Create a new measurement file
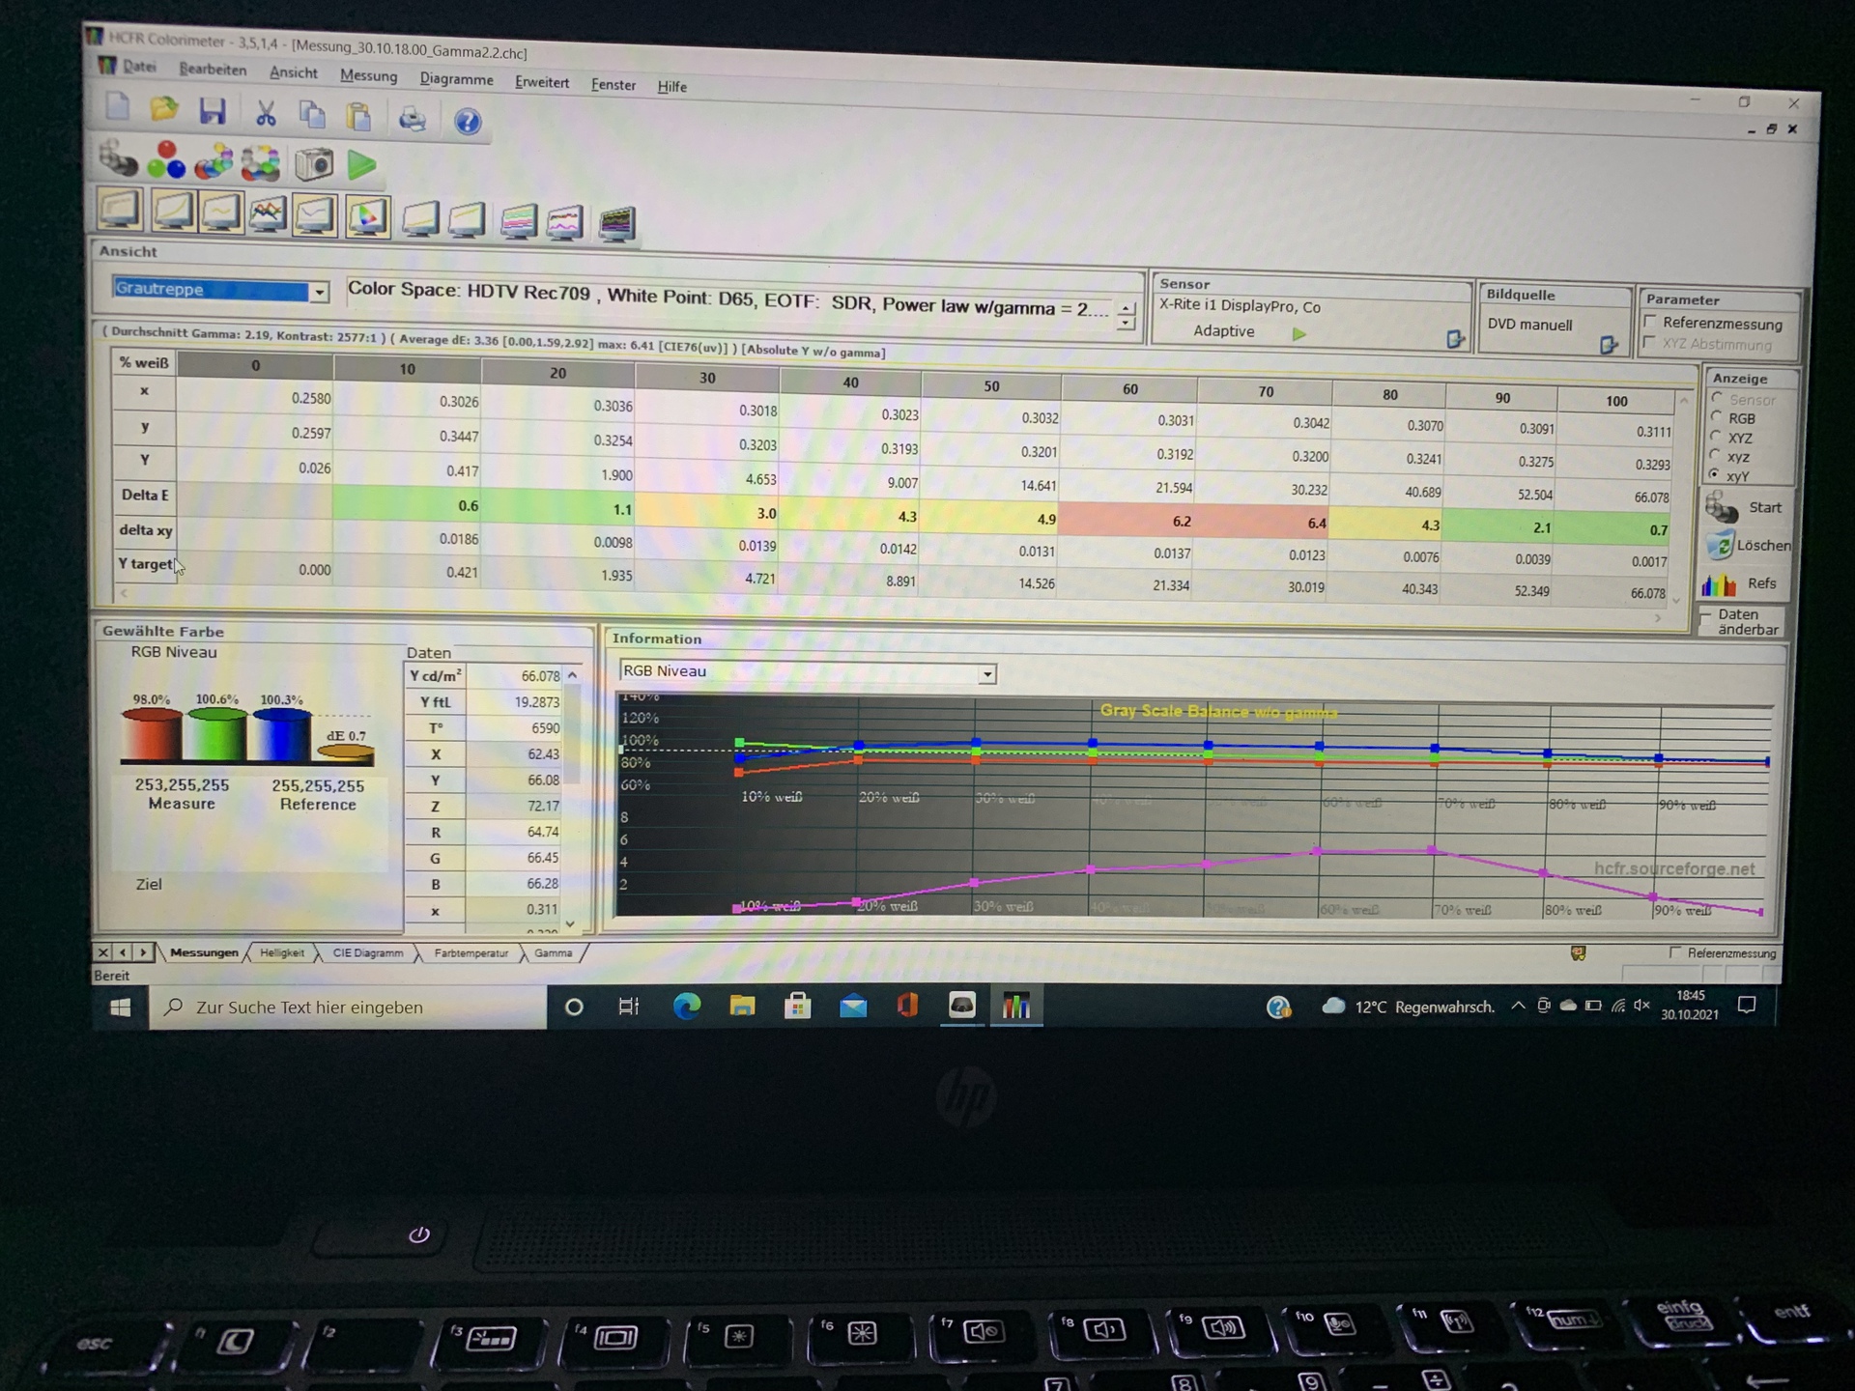The height and width of the screenshot is (1391, 1855). tap(118, 107)
